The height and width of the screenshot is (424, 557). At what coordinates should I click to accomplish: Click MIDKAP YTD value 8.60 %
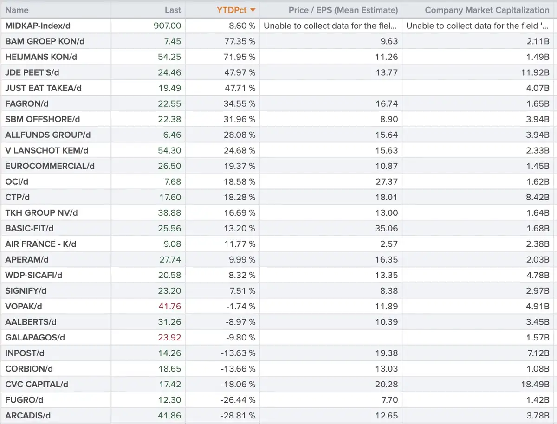pos(242,26)
